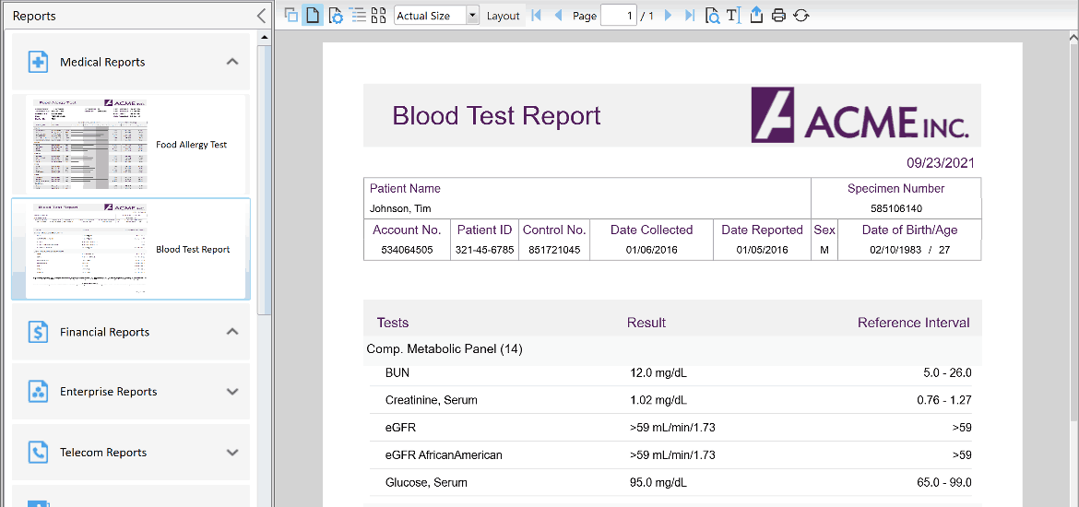This screenshot has height=507, width=1079.
Task: Go to the next page
Action: [x=669, y=16]
